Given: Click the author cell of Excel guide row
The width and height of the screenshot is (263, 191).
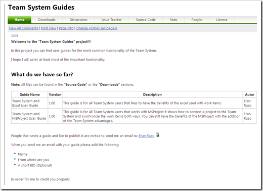Looking at the screenshot, I should pyautogui.click(x=250, y=103).
